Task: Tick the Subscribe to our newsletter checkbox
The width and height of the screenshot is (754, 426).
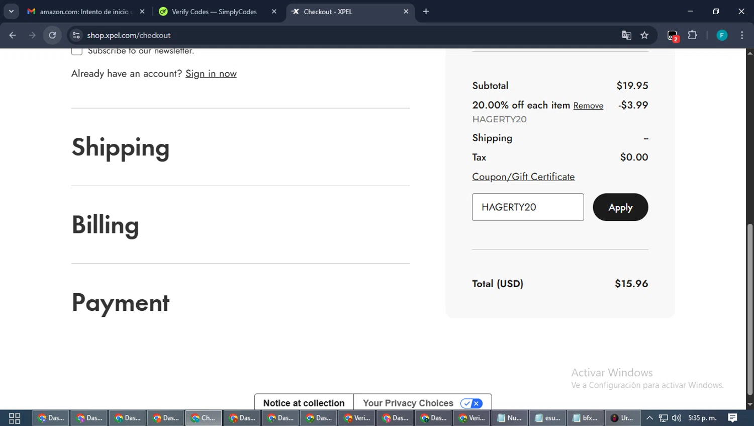Action: 77,51
